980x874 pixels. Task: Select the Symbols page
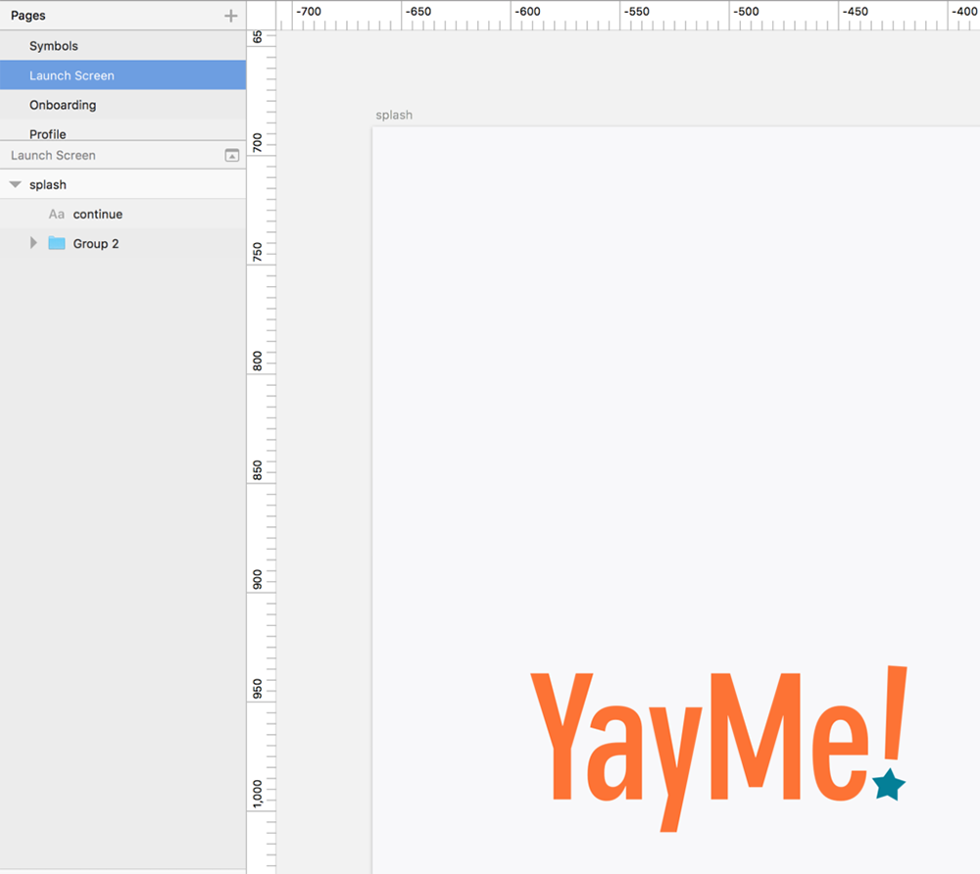[123, 46]
